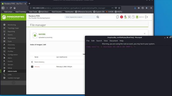Open Firefox library icon
Image resolution: width=172 pixels, height=96 pixels.
tap(139, 8)
